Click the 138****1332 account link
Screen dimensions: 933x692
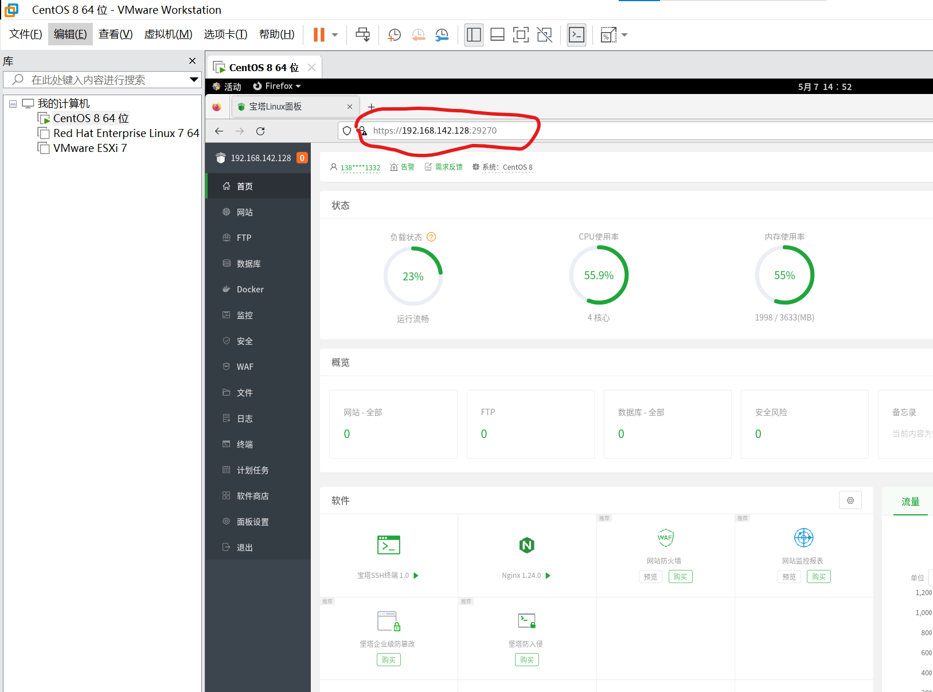pos(360,167)
